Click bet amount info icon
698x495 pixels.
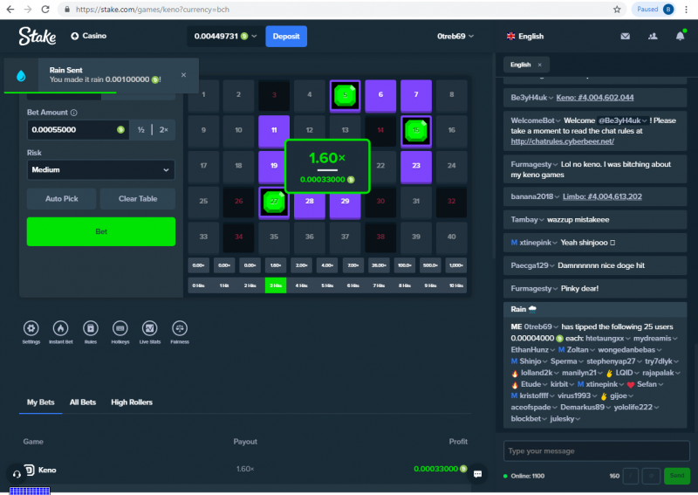tap(74, 113)
